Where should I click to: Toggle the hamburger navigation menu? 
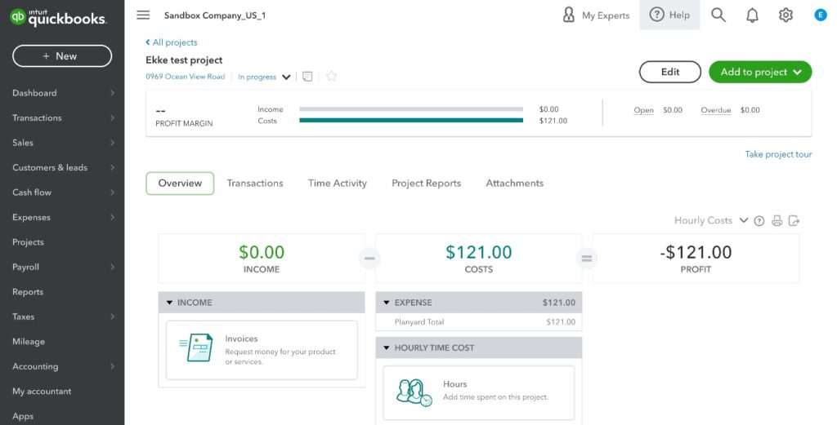[143, 15]
